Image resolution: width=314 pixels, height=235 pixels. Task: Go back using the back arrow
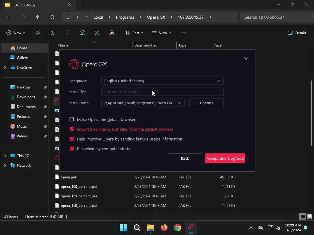tap(8, 17)
